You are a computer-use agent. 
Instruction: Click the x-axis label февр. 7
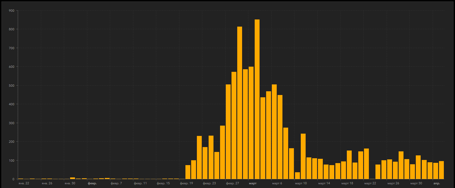coord(116,183)
